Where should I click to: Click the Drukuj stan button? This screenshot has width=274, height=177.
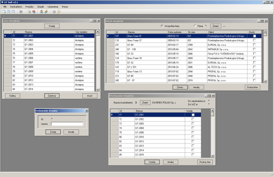(x=205, y=162)
